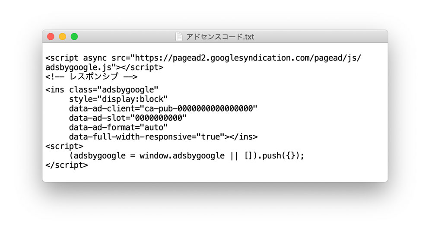This screenshot has height=235, width=432.
Task: Click the opening <script> tag below ins
Action: 64,146
